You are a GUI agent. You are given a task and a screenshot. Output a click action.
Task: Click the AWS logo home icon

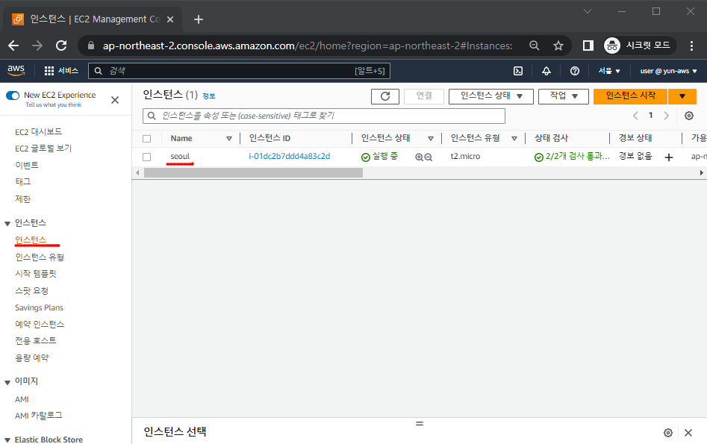pos(16,70)
